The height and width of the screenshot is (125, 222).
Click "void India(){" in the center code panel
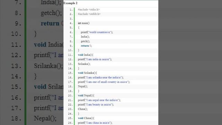pyautogui.click(x=86, y=55)
